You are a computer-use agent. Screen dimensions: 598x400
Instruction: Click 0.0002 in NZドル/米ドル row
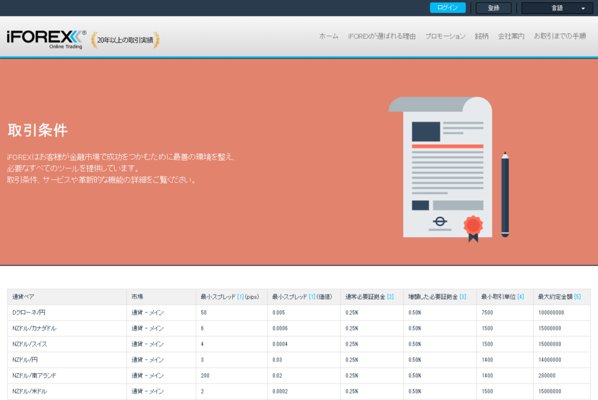coord(280,391)
